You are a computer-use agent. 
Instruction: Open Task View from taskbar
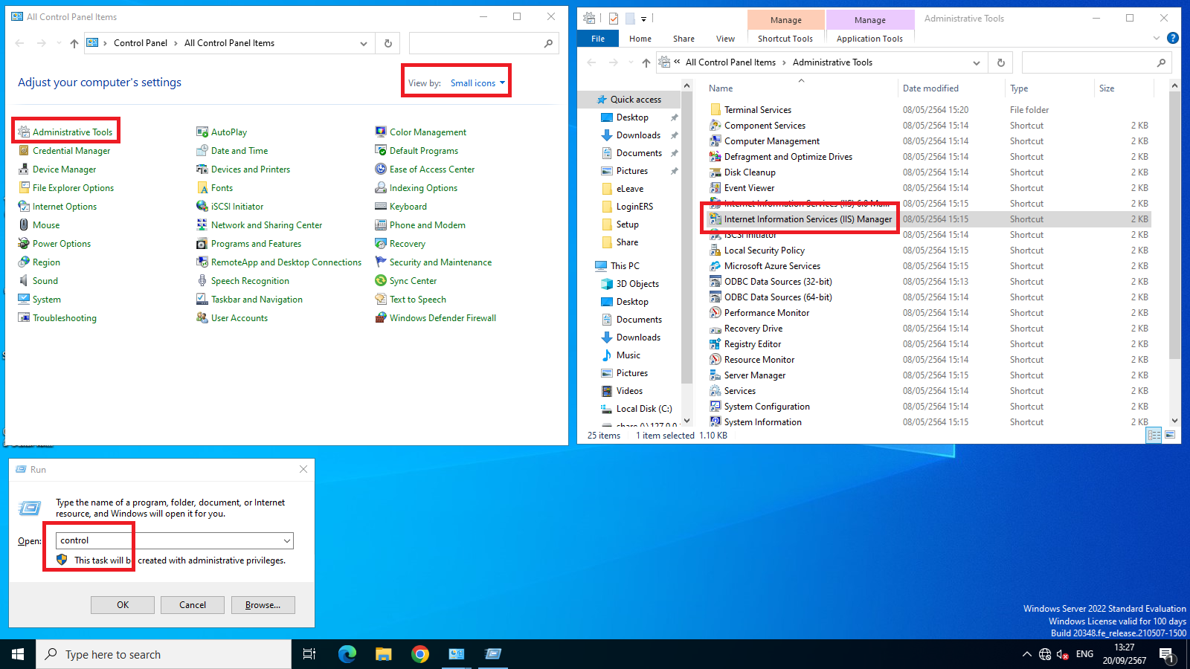[309, 654]
